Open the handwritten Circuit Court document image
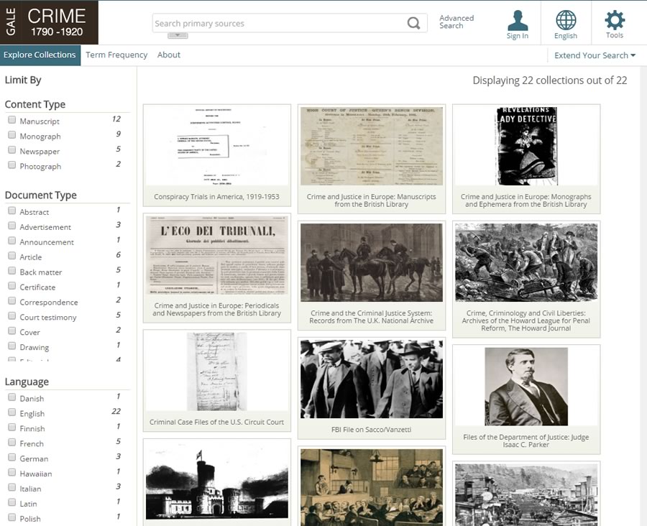This screenshot has height=526, width=647. [x=216, y=372]
